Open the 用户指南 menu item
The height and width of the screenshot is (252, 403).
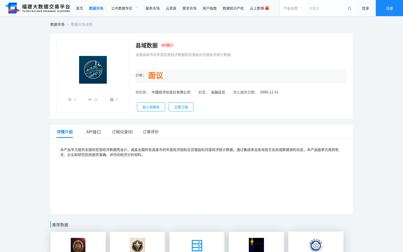(210, 8)
